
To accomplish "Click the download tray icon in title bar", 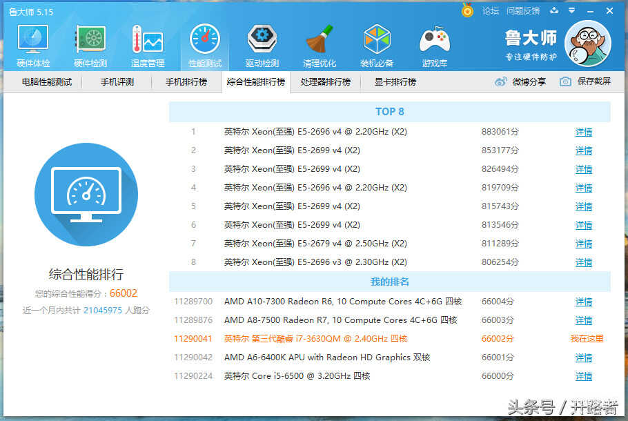I will coord(554,11).
